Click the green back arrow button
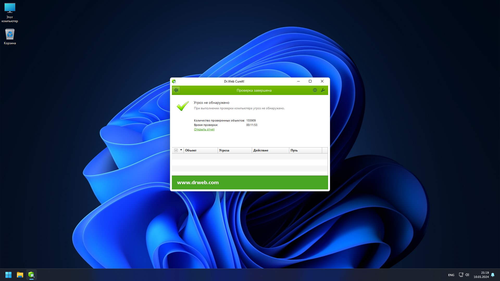This screenshot has width=500, height=281. pyautogui.click(x=176, y=90)
